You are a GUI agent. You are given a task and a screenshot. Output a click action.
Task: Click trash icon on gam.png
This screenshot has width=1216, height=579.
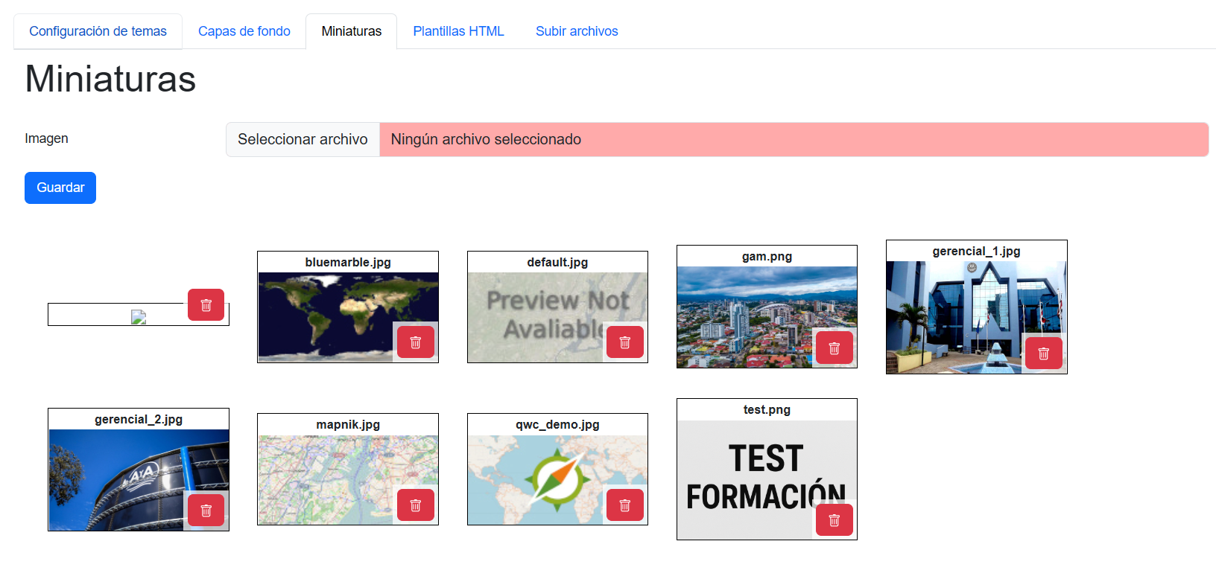click(x=835, y=348)
